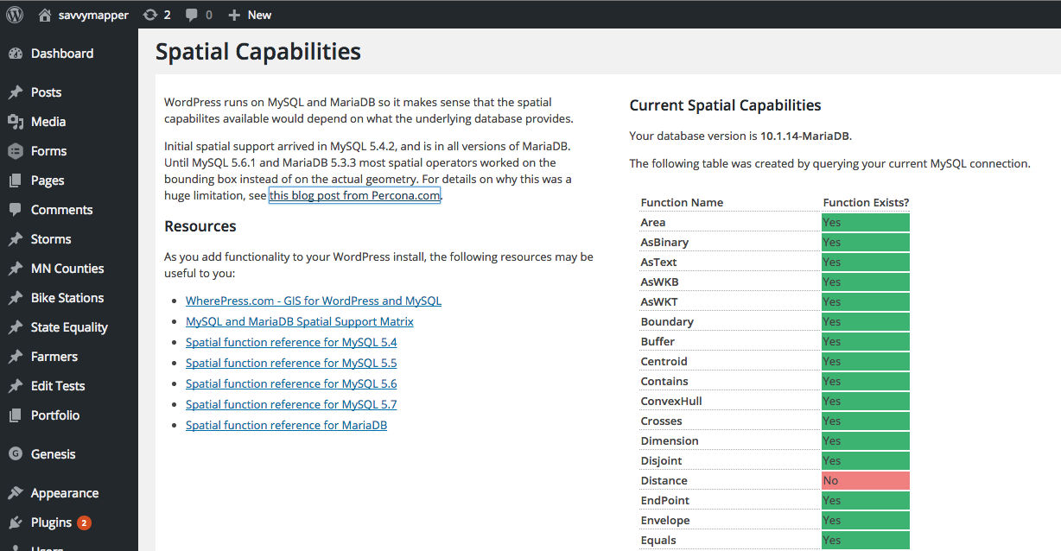This screenshot has width=1061, height=551.
Task: Click the Current Spatial Capabilities heading
Action: [725, 105]
